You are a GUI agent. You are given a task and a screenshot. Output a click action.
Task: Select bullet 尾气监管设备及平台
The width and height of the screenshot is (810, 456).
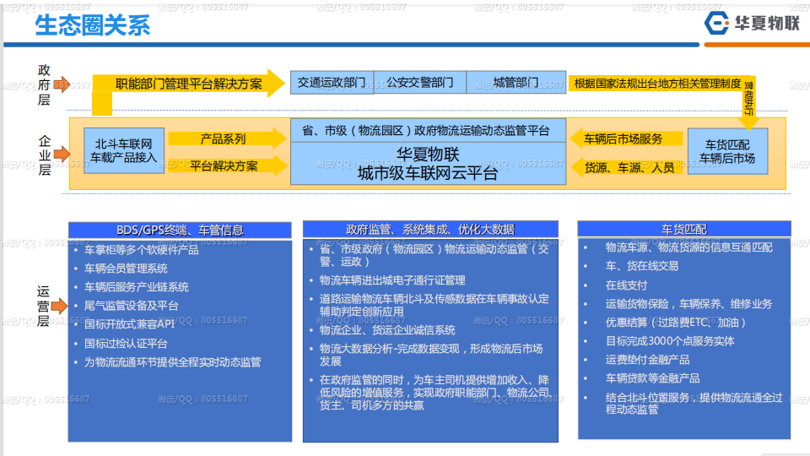pyautogui.click(x=132, y=306)
